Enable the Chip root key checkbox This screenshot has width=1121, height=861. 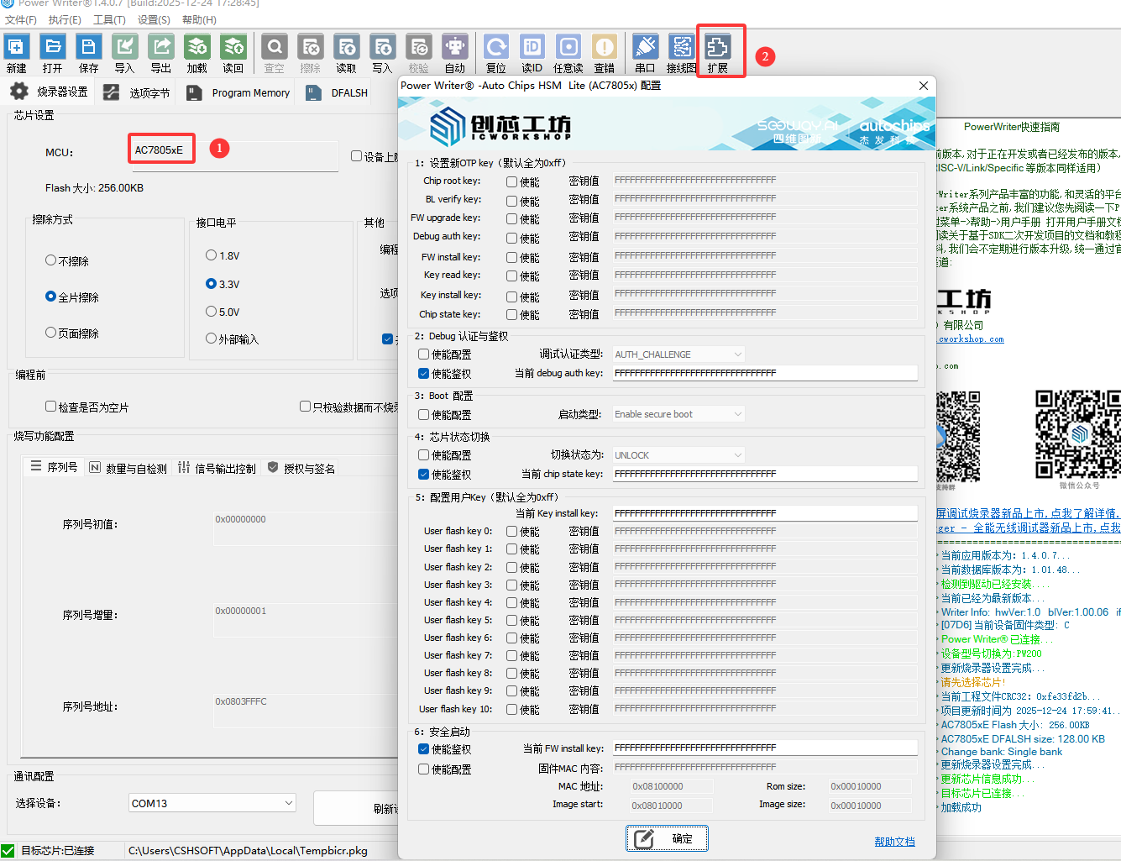(x=511, y=181)
